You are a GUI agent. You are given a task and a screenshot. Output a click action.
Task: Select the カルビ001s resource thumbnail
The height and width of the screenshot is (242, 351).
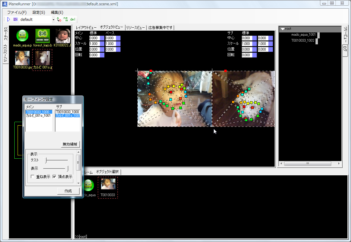click(42, 57)
